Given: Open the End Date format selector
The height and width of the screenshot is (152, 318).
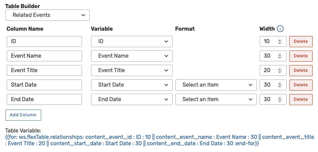Looking at the screenshot, I should point(216,99).
